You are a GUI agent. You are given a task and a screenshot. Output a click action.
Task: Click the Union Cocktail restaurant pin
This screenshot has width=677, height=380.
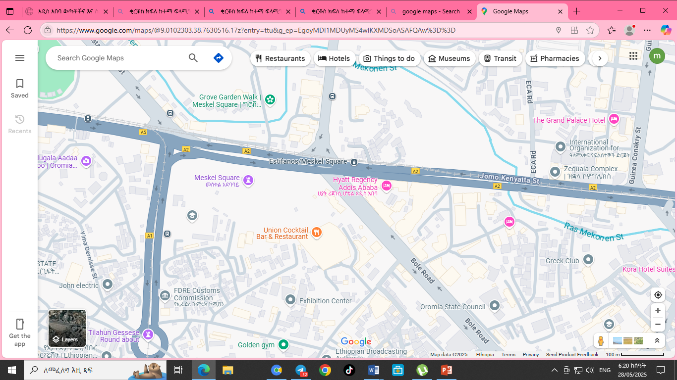pos(316,232)
